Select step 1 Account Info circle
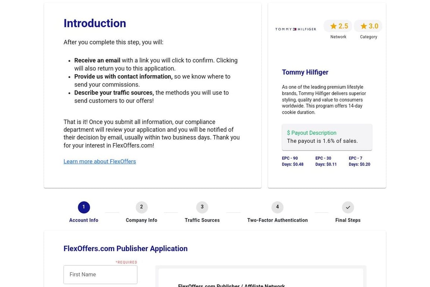 [x=84, y=207]
